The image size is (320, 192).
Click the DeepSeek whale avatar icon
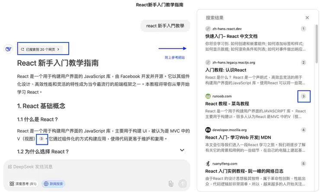click(8, 49)
